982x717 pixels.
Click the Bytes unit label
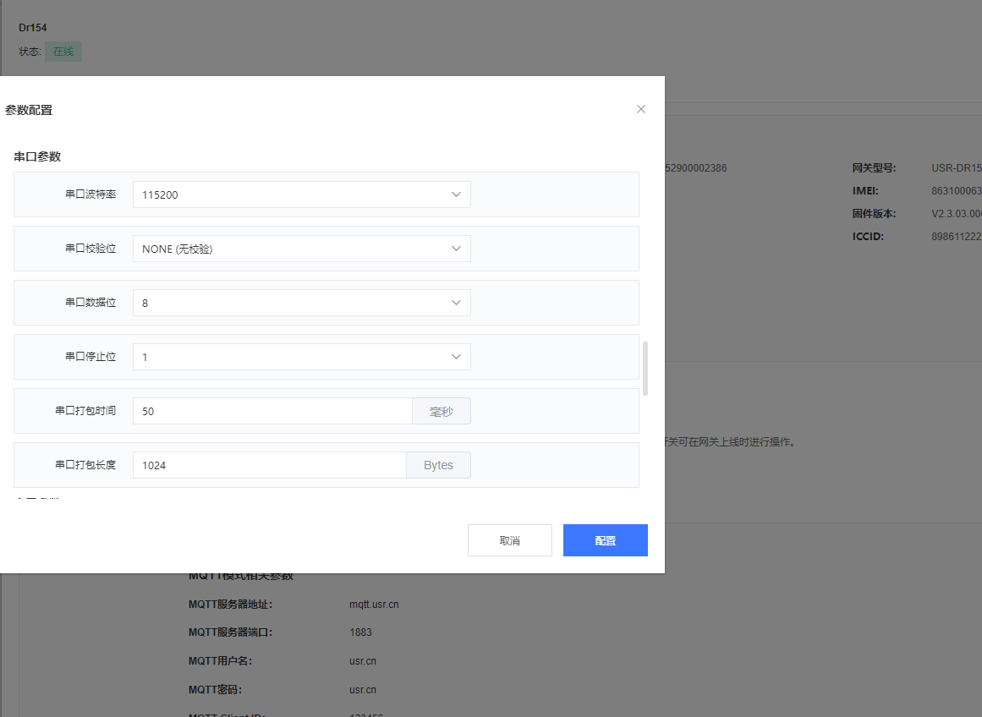click(x=438, y=465)
